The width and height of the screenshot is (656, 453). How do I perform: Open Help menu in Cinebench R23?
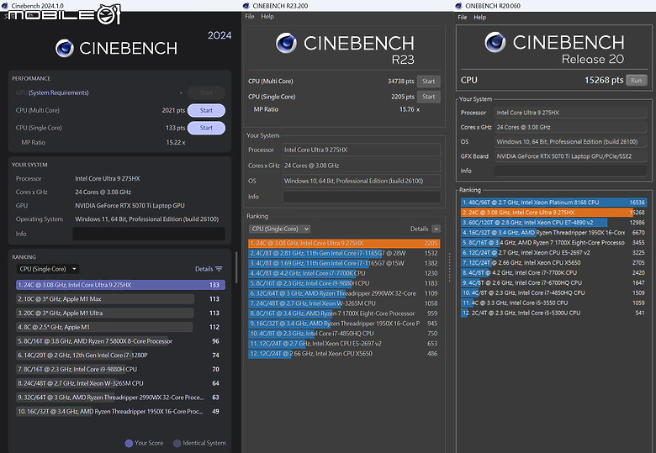[x=267, y=16]
